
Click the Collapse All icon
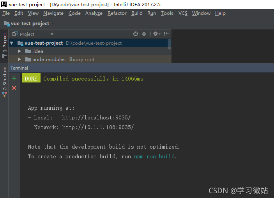(144, 34)
